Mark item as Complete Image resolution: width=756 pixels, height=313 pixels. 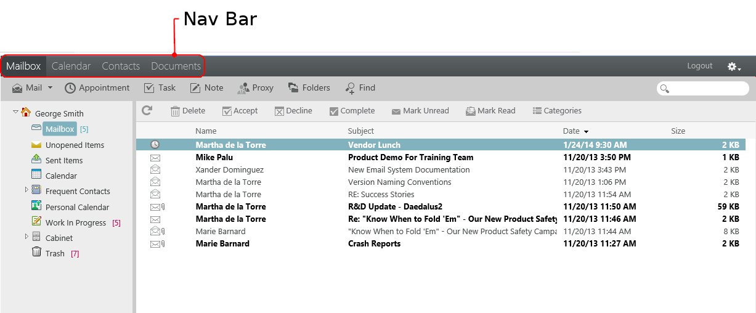click(352, 111)
